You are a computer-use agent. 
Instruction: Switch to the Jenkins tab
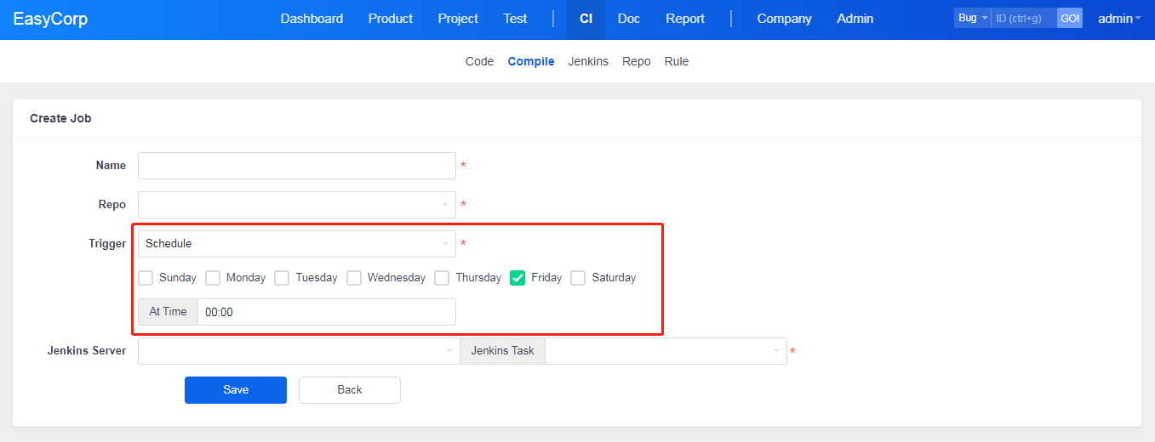pos(588,61)
